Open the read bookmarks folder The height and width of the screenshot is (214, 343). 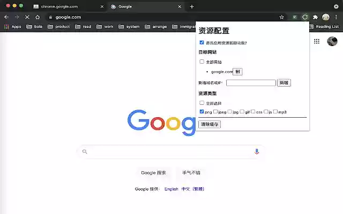(83, 27)
